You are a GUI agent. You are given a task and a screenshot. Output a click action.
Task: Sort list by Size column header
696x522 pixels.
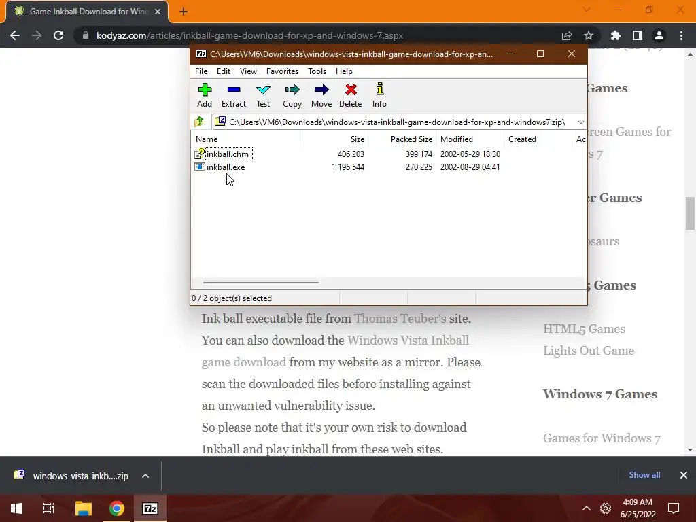point(334,139)
